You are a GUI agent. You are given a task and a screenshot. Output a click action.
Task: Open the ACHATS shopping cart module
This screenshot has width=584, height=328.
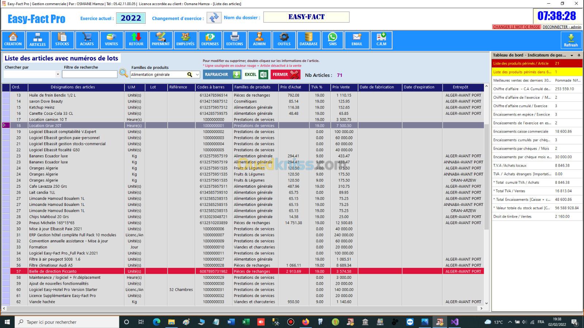(x=87, y=40)
